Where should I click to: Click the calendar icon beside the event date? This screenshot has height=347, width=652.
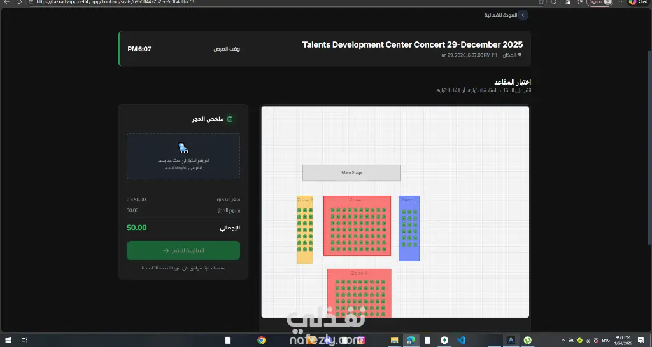click(x=494, y=55)
